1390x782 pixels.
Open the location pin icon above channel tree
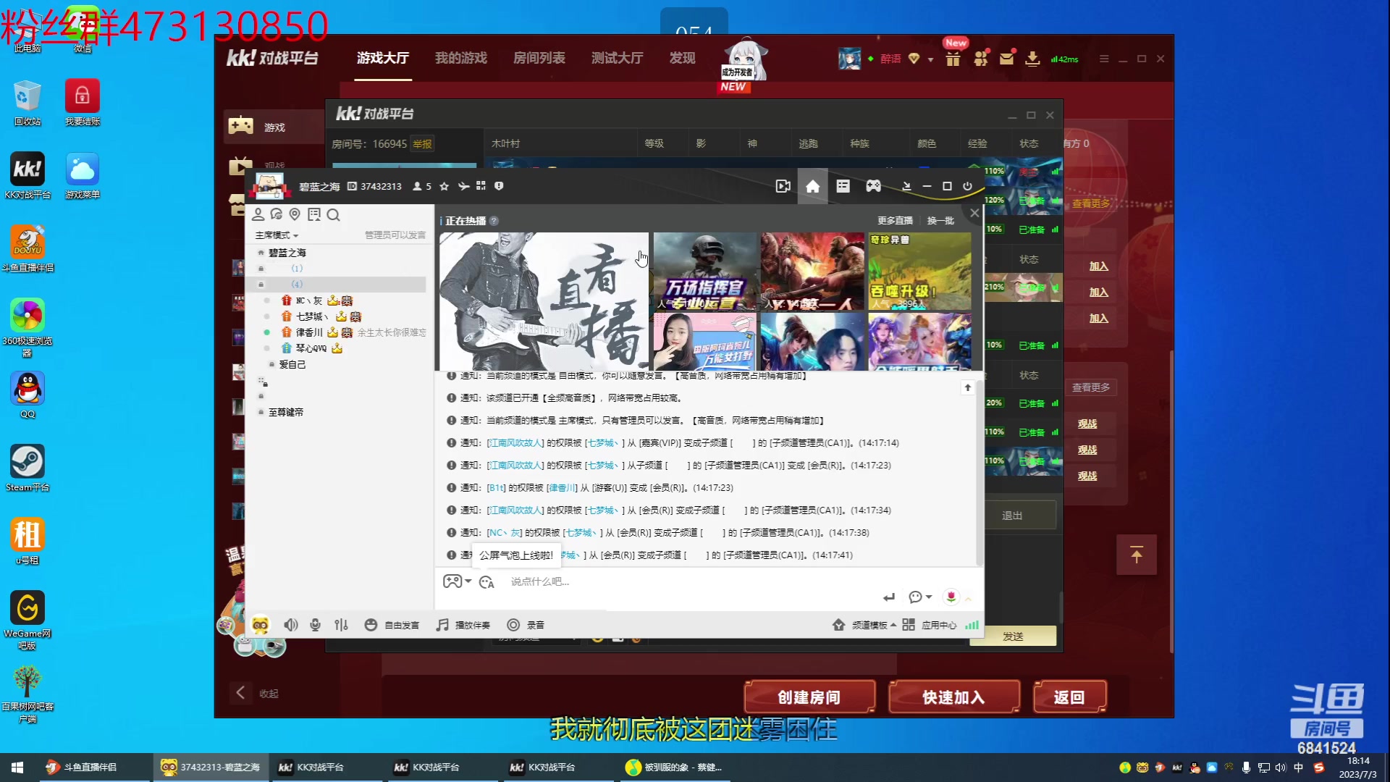point(295,214)
